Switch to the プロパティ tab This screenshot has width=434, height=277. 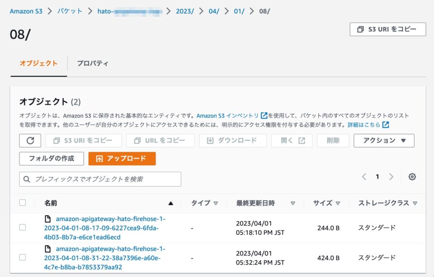94,63
